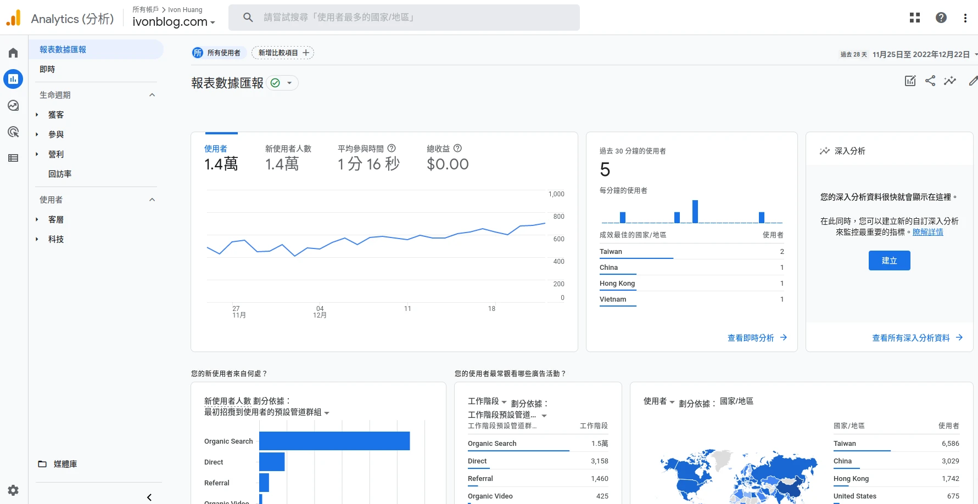Click the blue 建立 button
Image resolution: width=978 pixels, height=504 pixels.
pos(889,261)
